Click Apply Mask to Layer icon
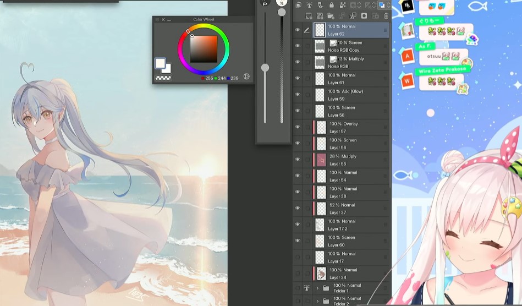The width and height of the screenshot is (522, 306). (x=375, y=16)
